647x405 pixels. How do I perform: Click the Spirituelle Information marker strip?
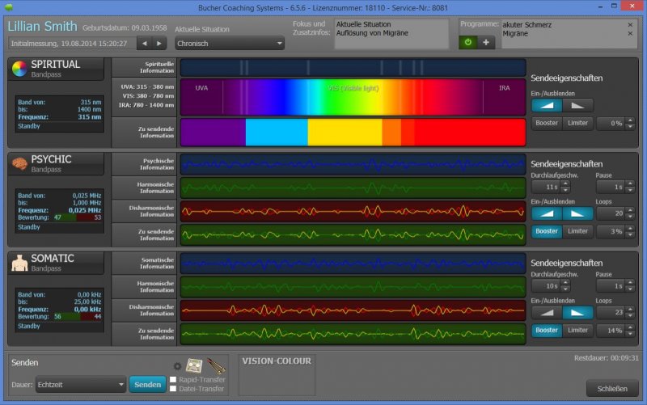click(x=353, y=68)
